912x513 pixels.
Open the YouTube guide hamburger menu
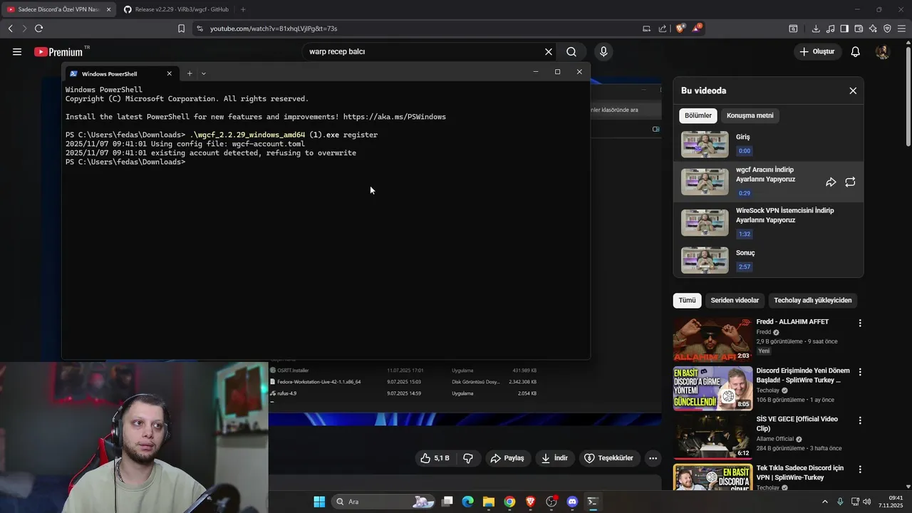point(17,52)
